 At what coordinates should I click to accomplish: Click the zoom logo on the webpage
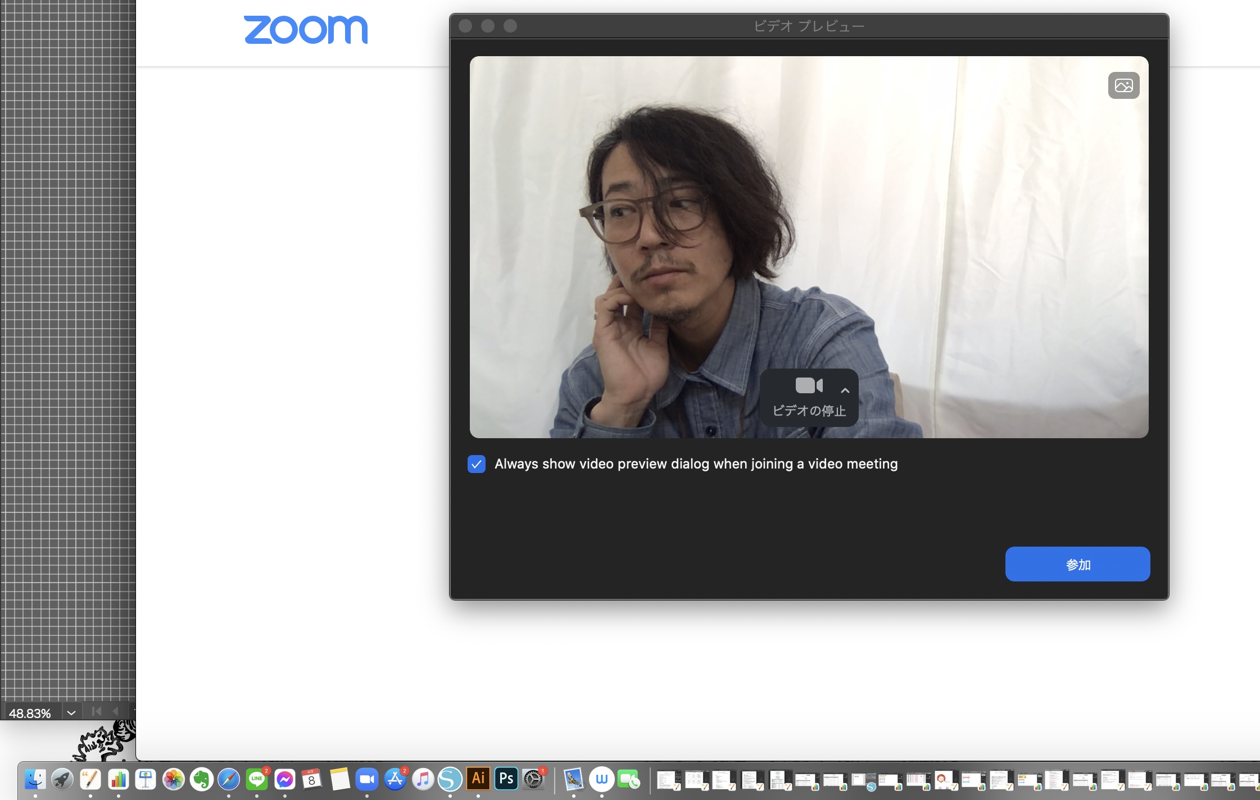tap(306, 30)
